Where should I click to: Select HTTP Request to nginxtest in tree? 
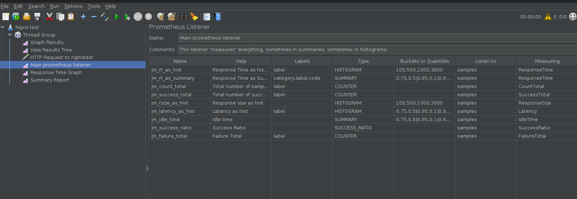[x=61, y=57]
